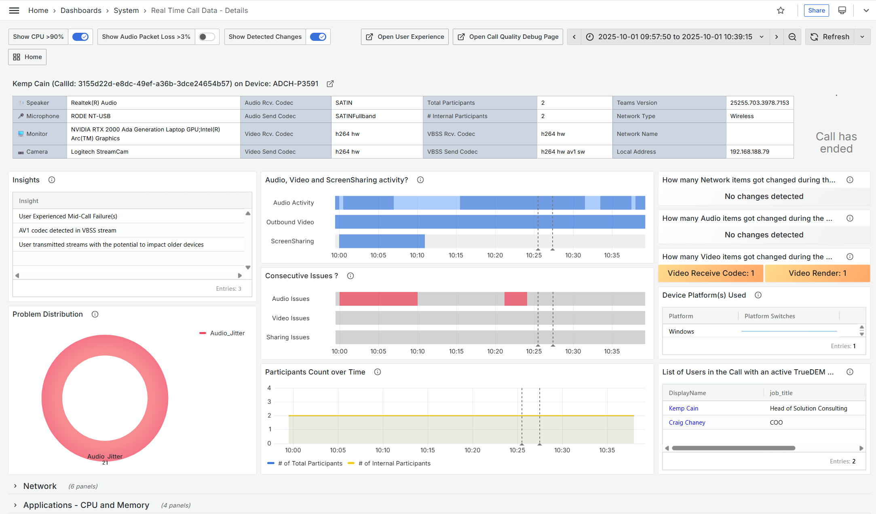876x514 pixels.
Task: Go to System breadcrumb item
Action: (x=126, y=11)
